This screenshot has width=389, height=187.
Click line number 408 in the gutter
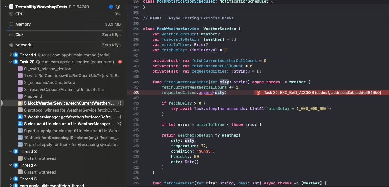click(136, 93)
